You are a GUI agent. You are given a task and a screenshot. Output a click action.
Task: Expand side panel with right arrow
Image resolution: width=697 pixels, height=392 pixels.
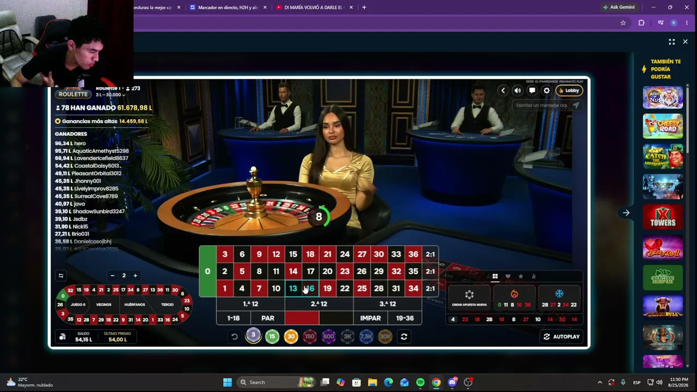(x=626, y=213)
